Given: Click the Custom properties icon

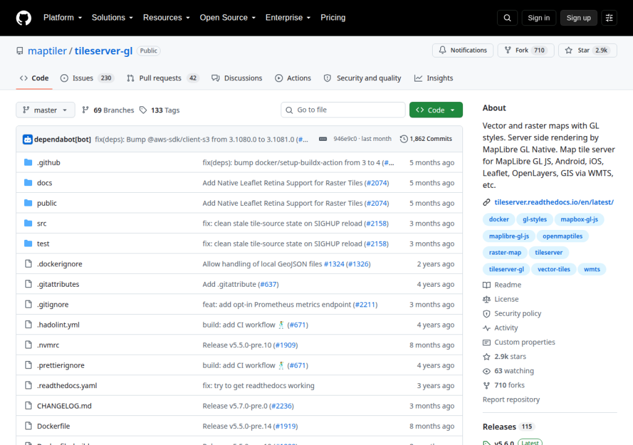Looking at the screenshot, I should tap(486, 342).
